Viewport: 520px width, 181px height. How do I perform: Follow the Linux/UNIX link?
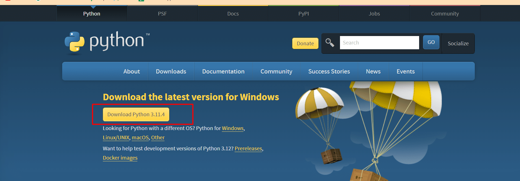116,137
